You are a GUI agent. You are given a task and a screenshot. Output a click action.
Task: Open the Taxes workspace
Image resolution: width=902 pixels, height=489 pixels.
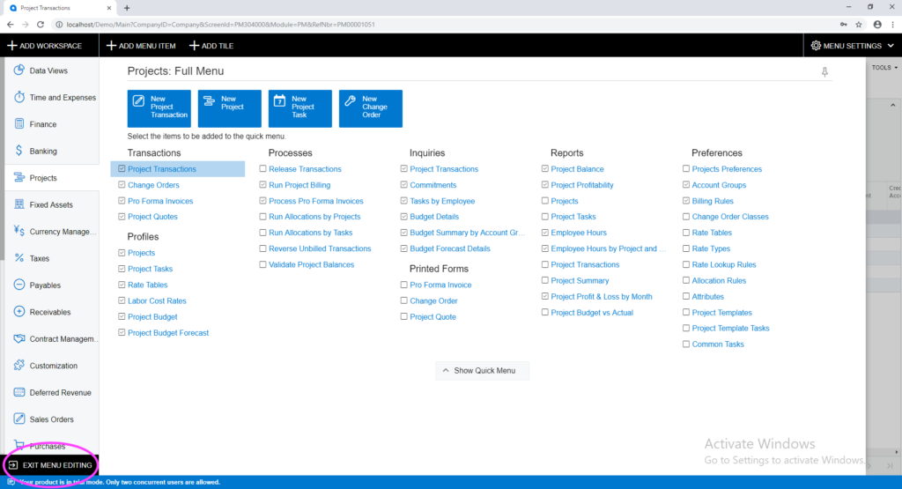pos(39,258)
